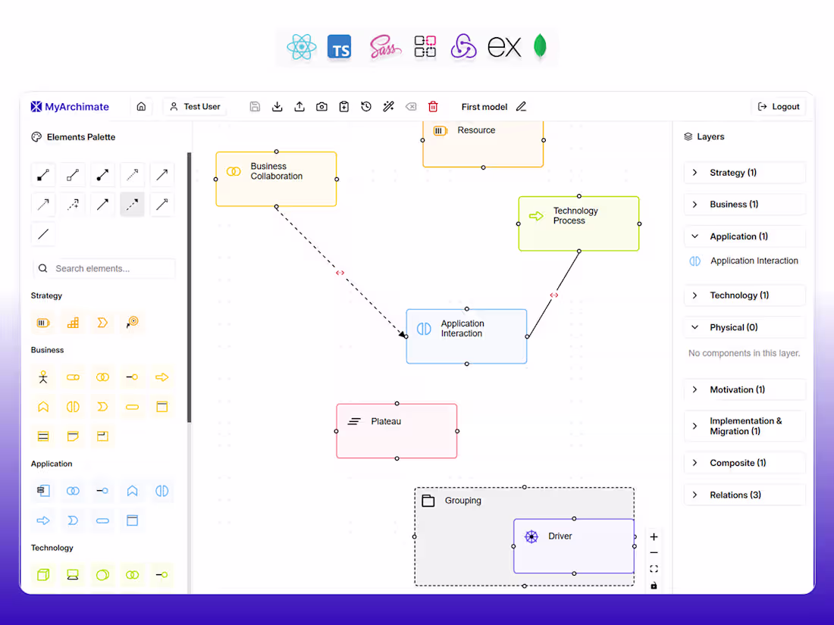The height and width of the screenshot is (625, 834).
Task: Expand the Implementation & Migration (1) layer
Action: (745, 426)
